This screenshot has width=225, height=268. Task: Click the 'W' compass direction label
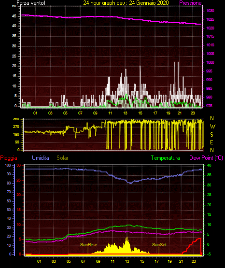[x=212, y=127]
